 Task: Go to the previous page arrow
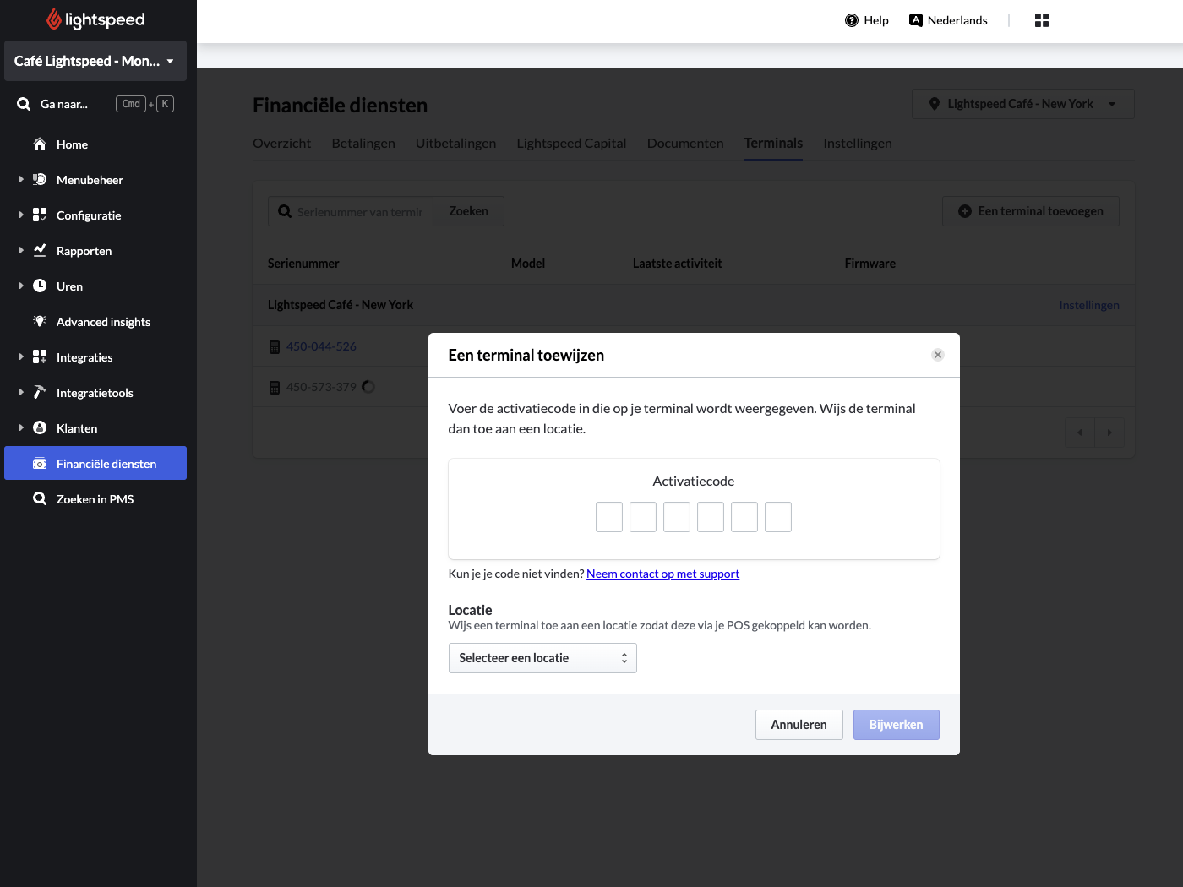pos(1080,433)
